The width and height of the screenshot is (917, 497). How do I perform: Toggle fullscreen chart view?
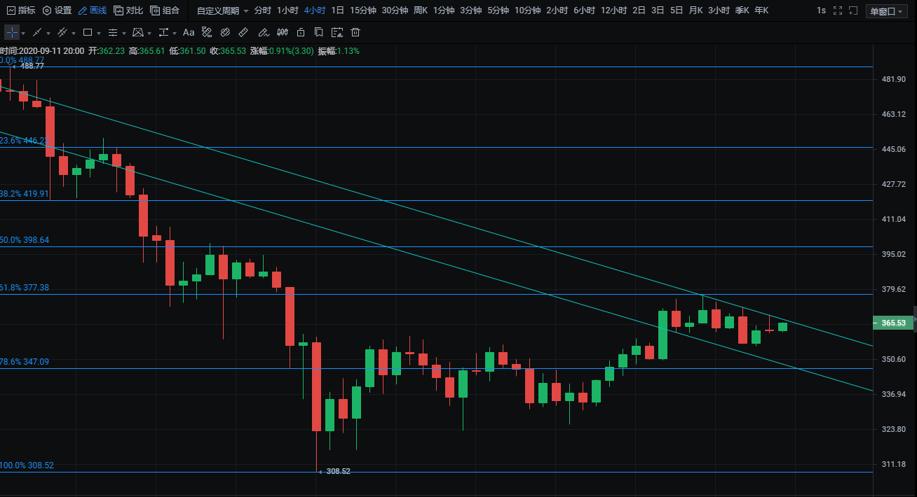pos(837,10)
